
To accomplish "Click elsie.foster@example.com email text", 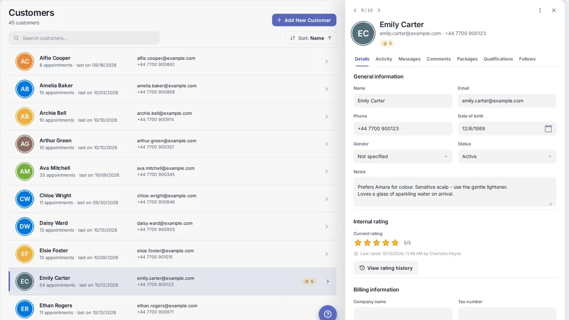I will pos(165,251).
